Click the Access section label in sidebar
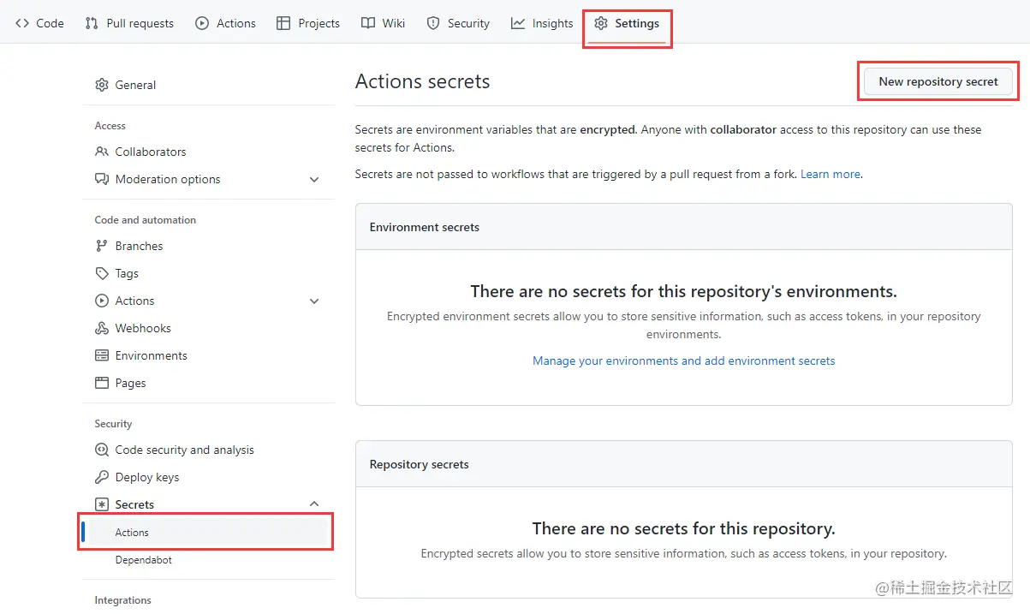Image resolution: width=1030 pixels, height=614 pixels. click(110, 126)
